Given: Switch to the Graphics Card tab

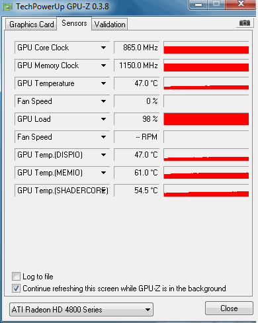Looking at the screenshot, I should tap(31, 24).
